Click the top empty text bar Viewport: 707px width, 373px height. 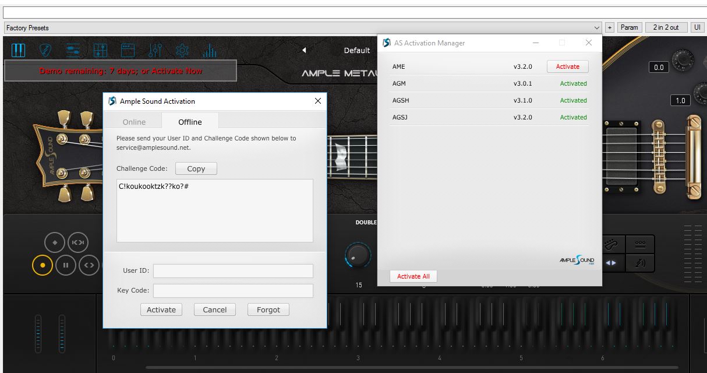click(x=355, y=12)
